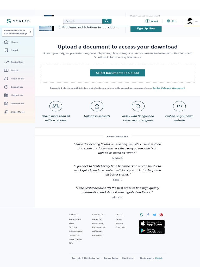The width and height of the screenshot is (200, 267).
Task: Open the Gifts footer link
Action: pos(71,243)
